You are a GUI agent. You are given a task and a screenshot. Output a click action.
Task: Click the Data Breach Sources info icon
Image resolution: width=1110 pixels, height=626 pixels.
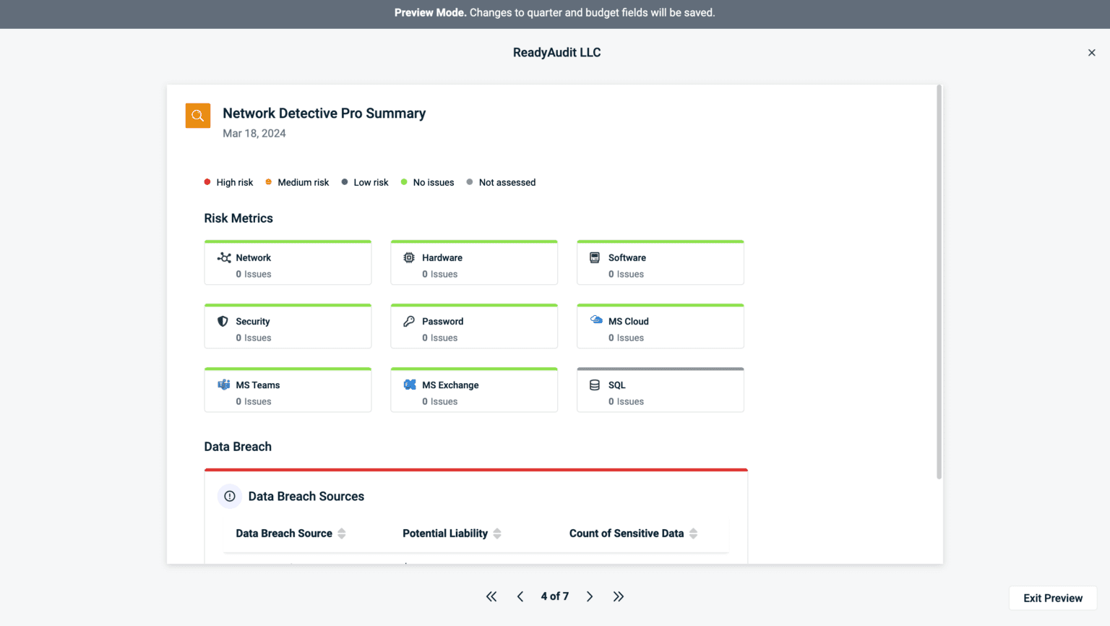pyautogui.click(x=229, y=496)
